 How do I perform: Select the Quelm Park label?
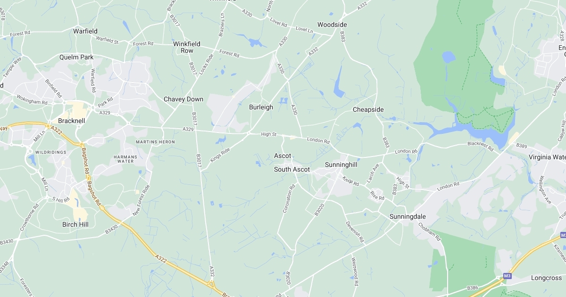[76, 57]
